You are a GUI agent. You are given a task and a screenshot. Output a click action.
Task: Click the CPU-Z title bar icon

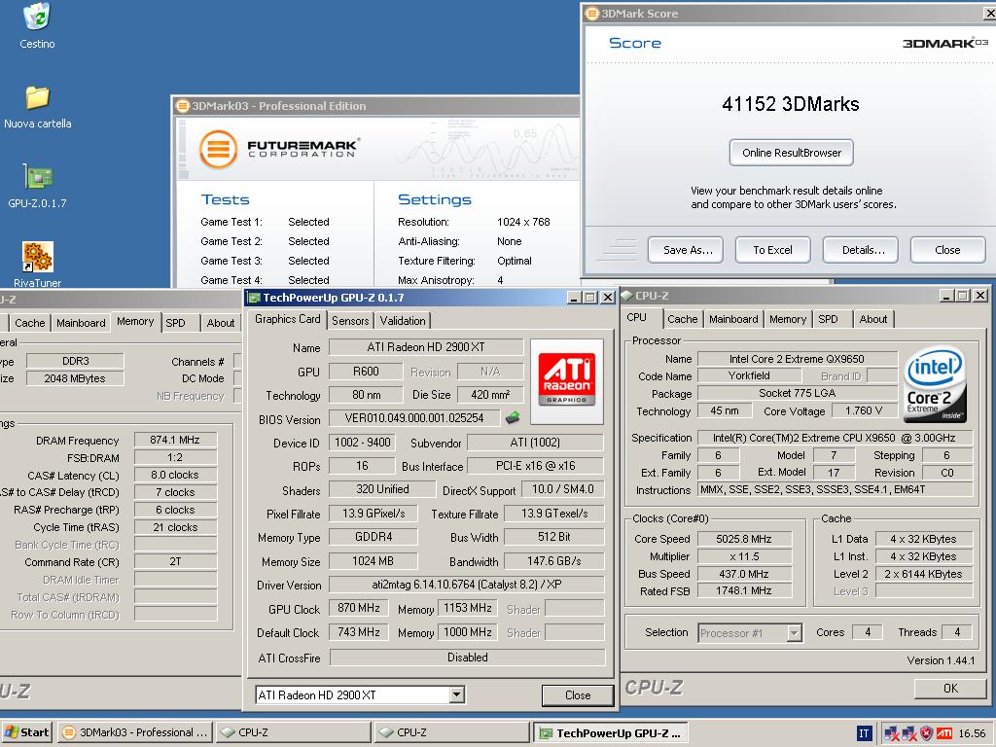[627, 296]
